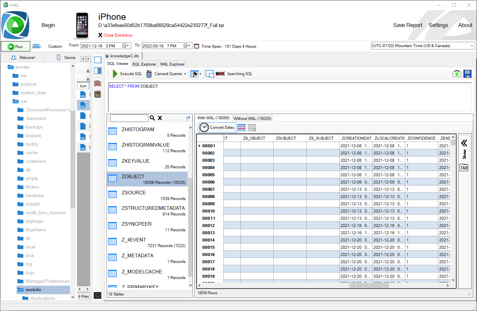Collapse the var folder in tree
The height and width of the screenshot is (311, 477).
[x=15, y=101]
